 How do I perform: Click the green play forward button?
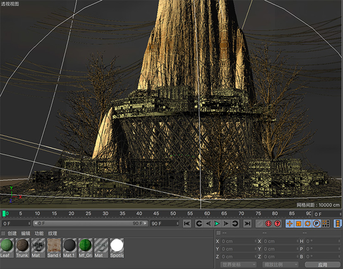(x=217, y=224)
